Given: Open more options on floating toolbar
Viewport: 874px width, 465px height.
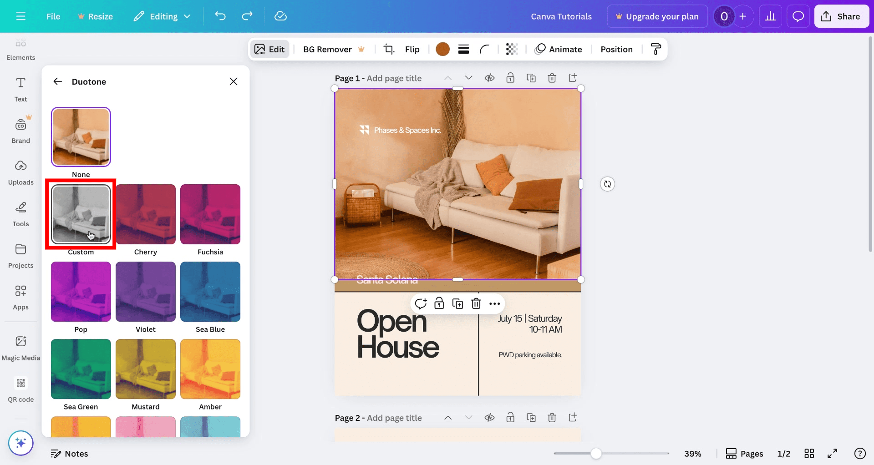Looking at the screenshot, I should pyautogui.click(x=494, y=303).
